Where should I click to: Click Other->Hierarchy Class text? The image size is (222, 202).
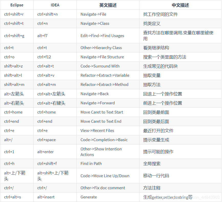click(101, 48)
